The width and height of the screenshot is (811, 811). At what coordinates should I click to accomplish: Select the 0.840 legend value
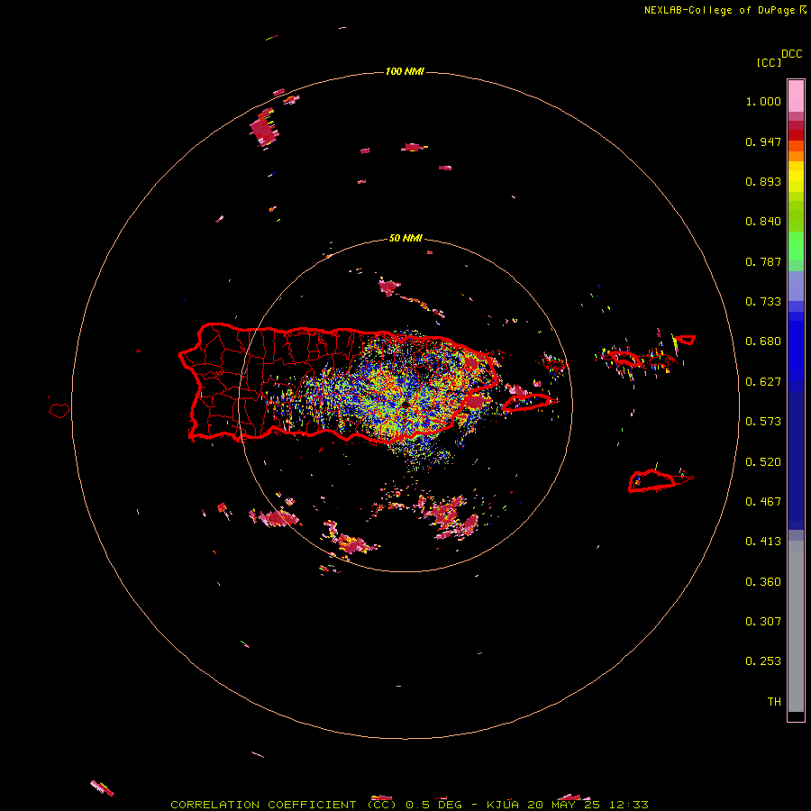[763, 222]
